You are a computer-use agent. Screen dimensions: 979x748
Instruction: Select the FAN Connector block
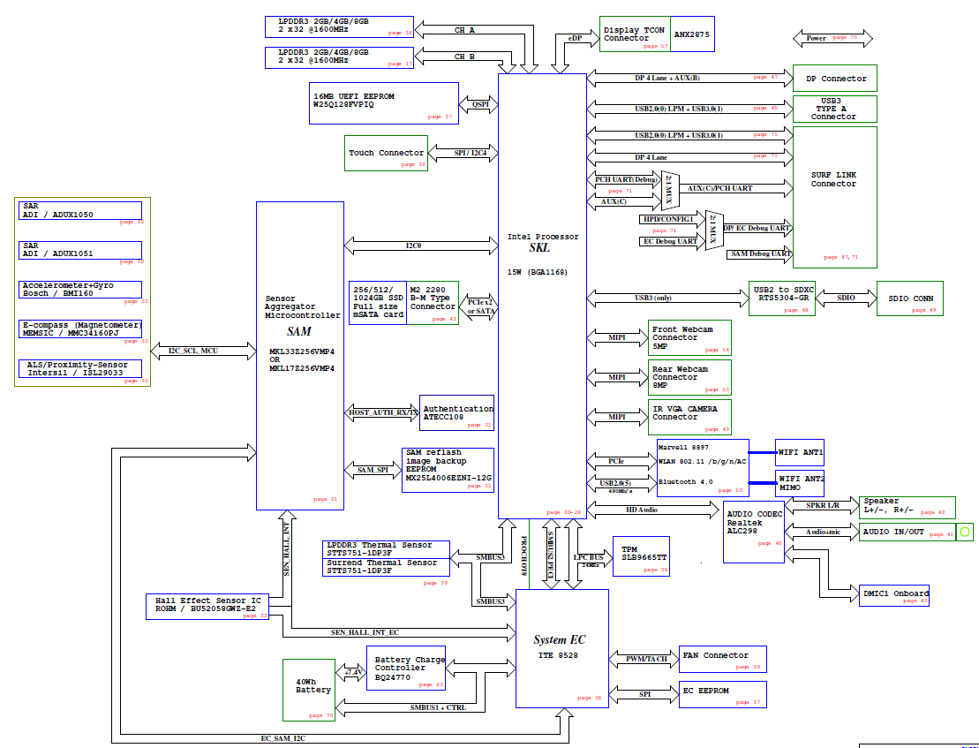(721, 660)
